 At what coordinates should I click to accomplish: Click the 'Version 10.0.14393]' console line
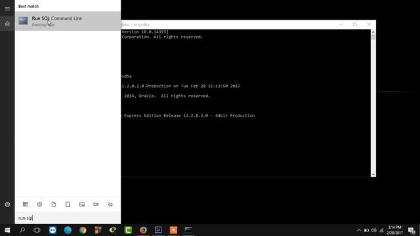145,32
